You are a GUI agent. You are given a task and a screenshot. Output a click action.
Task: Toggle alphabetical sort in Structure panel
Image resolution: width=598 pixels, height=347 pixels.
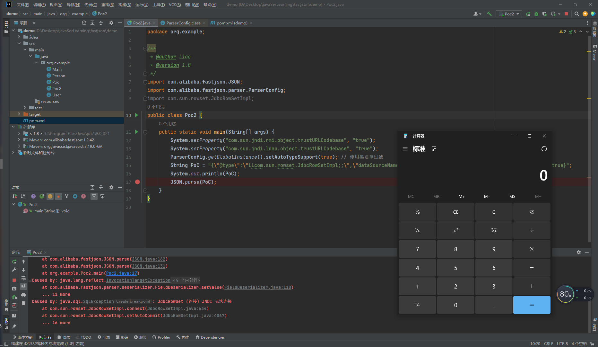[x=23, y=196]
